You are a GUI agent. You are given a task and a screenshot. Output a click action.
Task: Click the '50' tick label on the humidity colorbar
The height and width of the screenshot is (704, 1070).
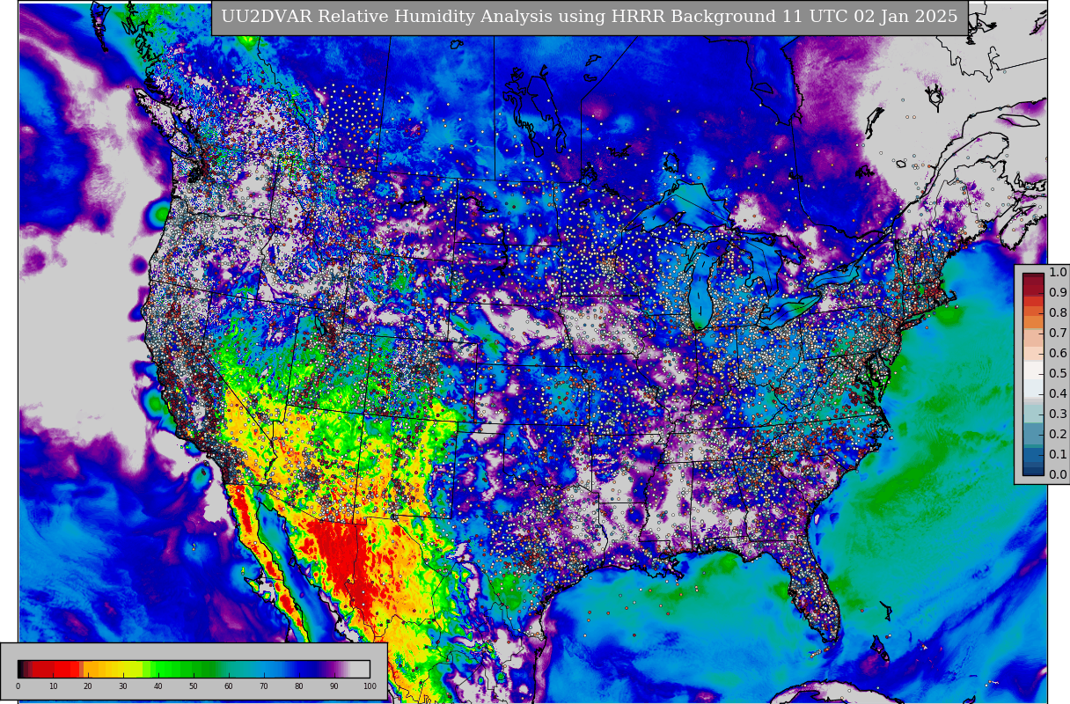click(194, 686)
